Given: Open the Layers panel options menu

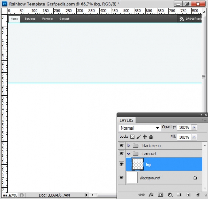Looking at the screenshot, I should pyautogui.click(x=204, y=120).
